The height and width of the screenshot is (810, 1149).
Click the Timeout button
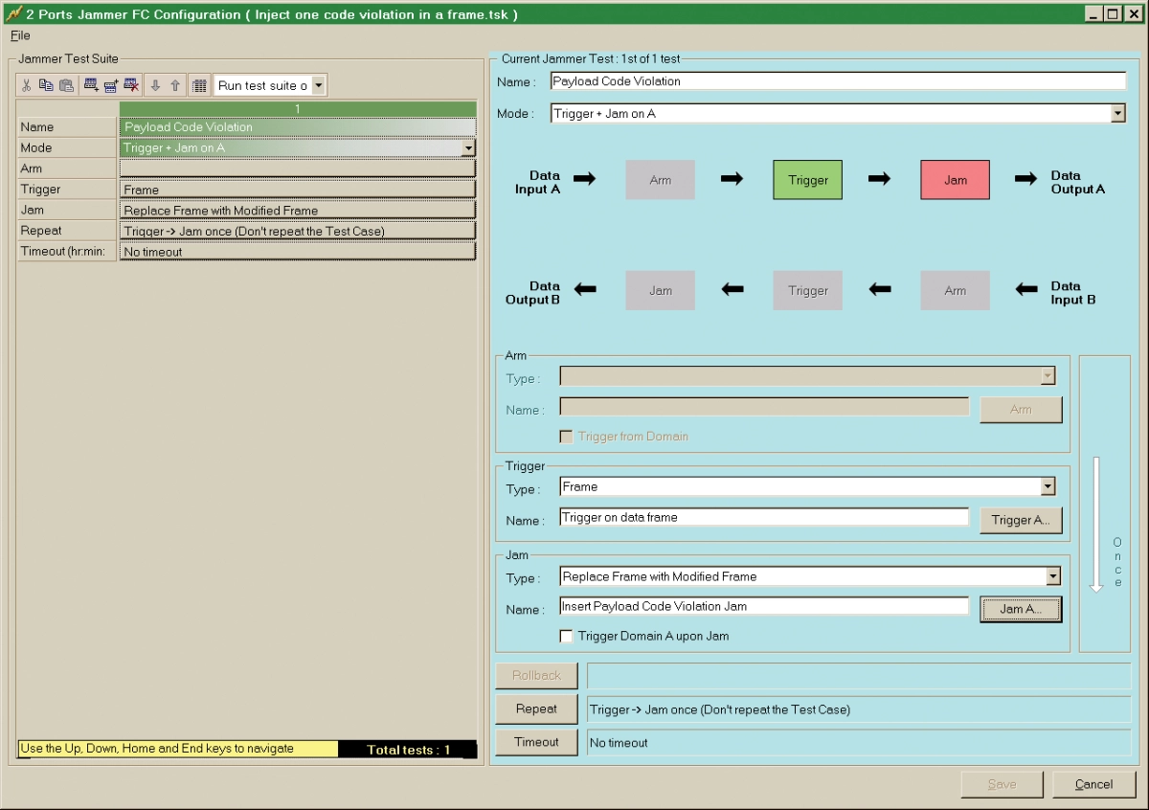click(536, 742)
